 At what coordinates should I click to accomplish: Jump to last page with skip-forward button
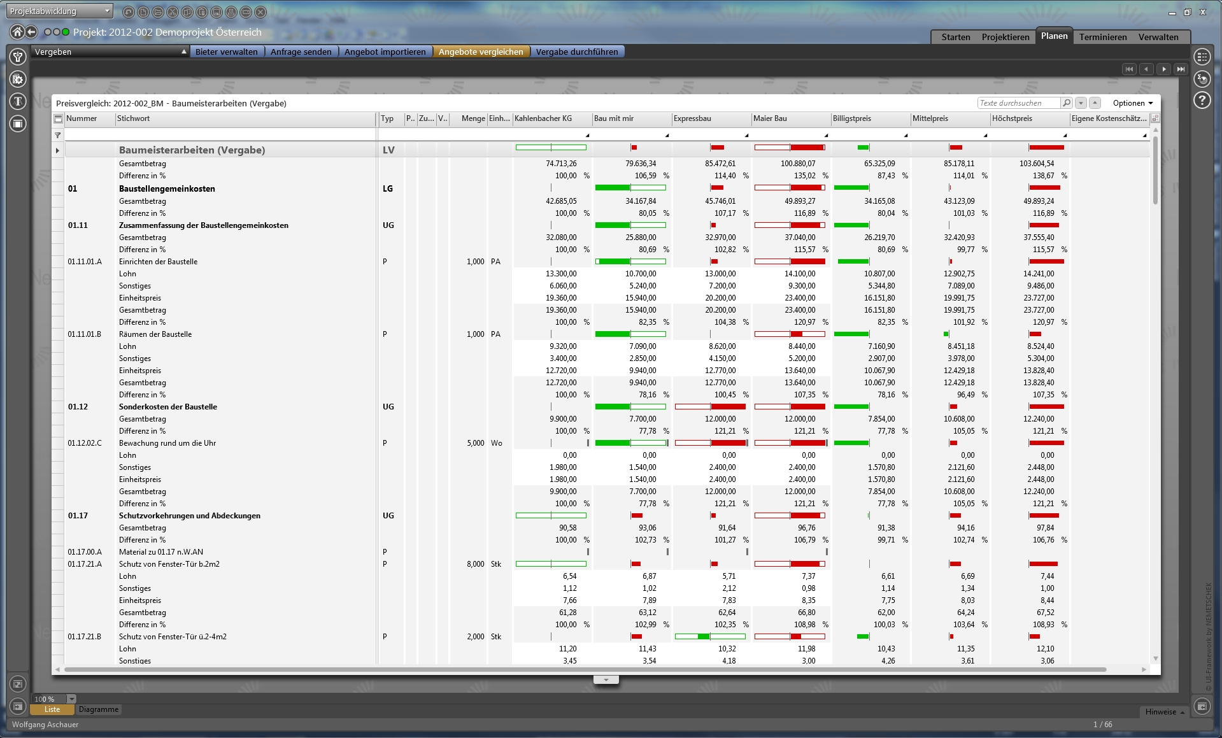tap(1181, 69)
